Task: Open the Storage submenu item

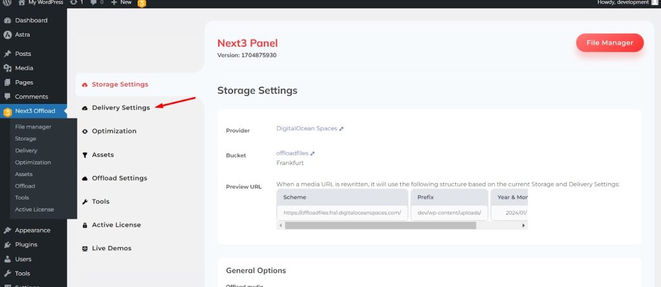Action: 25,139
